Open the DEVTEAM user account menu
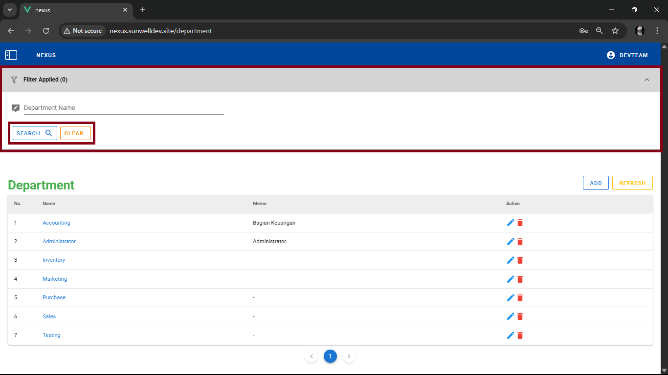The width and height of the screenshot is (668, 375). [x=627, y=55]
